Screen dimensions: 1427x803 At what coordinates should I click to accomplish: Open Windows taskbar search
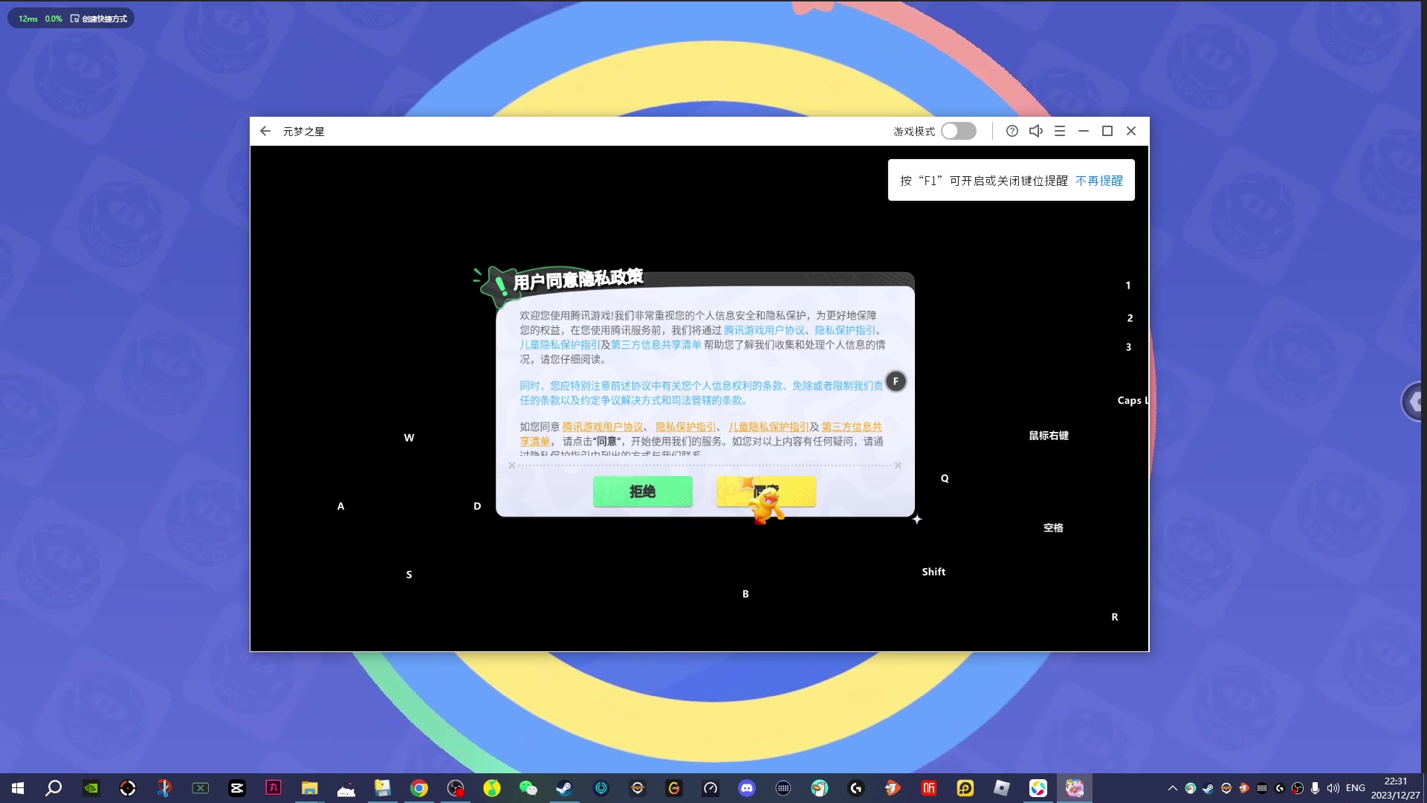(x=54, y=788)
